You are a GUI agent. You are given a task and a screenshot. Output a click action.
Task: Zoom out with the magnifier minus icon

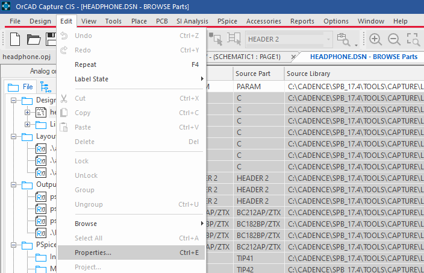(x=394, y=40)
